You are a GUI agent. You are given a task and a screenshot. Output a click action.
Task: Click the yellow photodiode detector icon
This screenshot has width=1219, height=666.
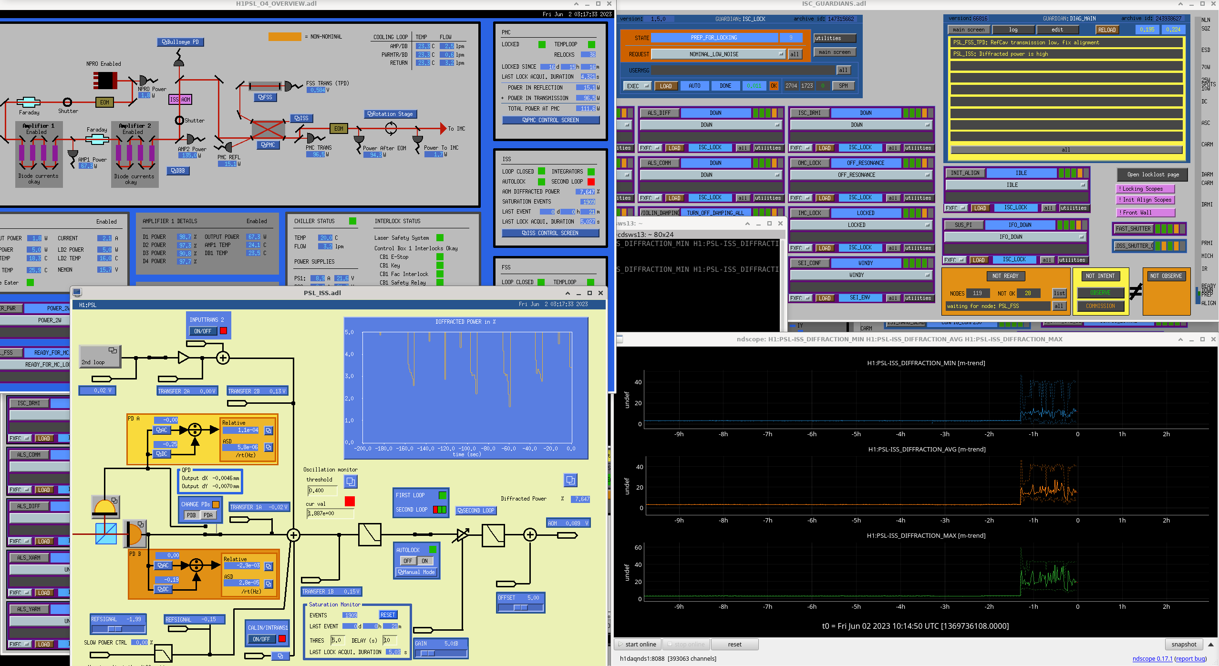click(105, 506)
